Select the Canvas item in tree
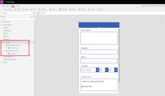165x96 pixels. [8, 42]
